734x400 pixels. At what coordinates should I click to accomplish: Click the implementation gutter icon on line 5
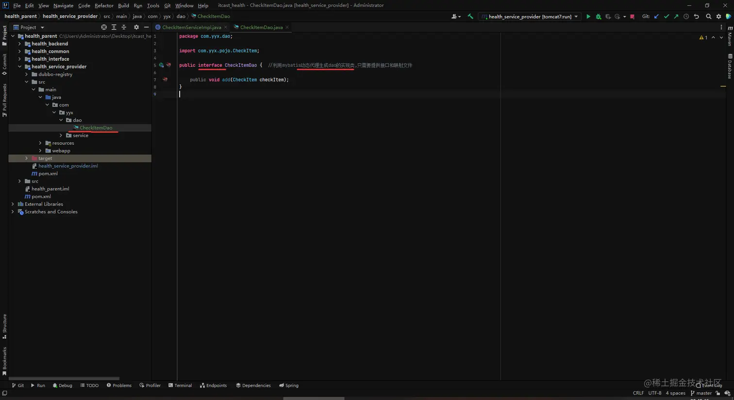point(162,65)
